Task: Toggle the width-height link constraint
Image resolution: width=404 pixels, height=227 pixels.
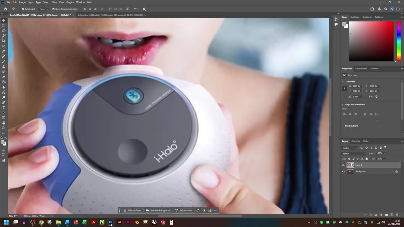Action: pos(344,89)
